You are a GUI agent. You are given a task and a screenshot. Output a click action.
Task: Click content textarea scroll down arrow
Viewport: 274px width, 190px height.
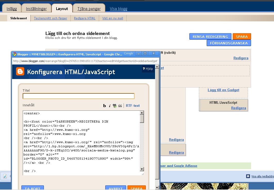pos(142,169)
